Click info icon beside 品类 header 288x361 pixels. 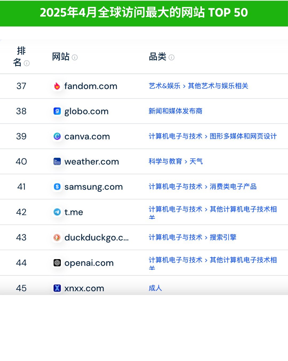(171, 57)
